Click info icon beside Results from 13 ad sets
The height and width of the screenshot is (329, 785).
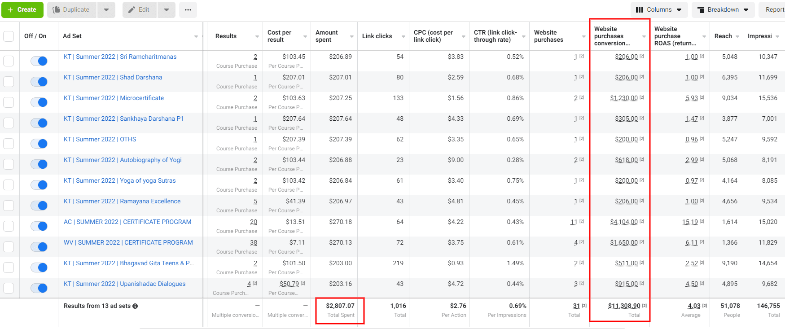[x=135, y=306]
